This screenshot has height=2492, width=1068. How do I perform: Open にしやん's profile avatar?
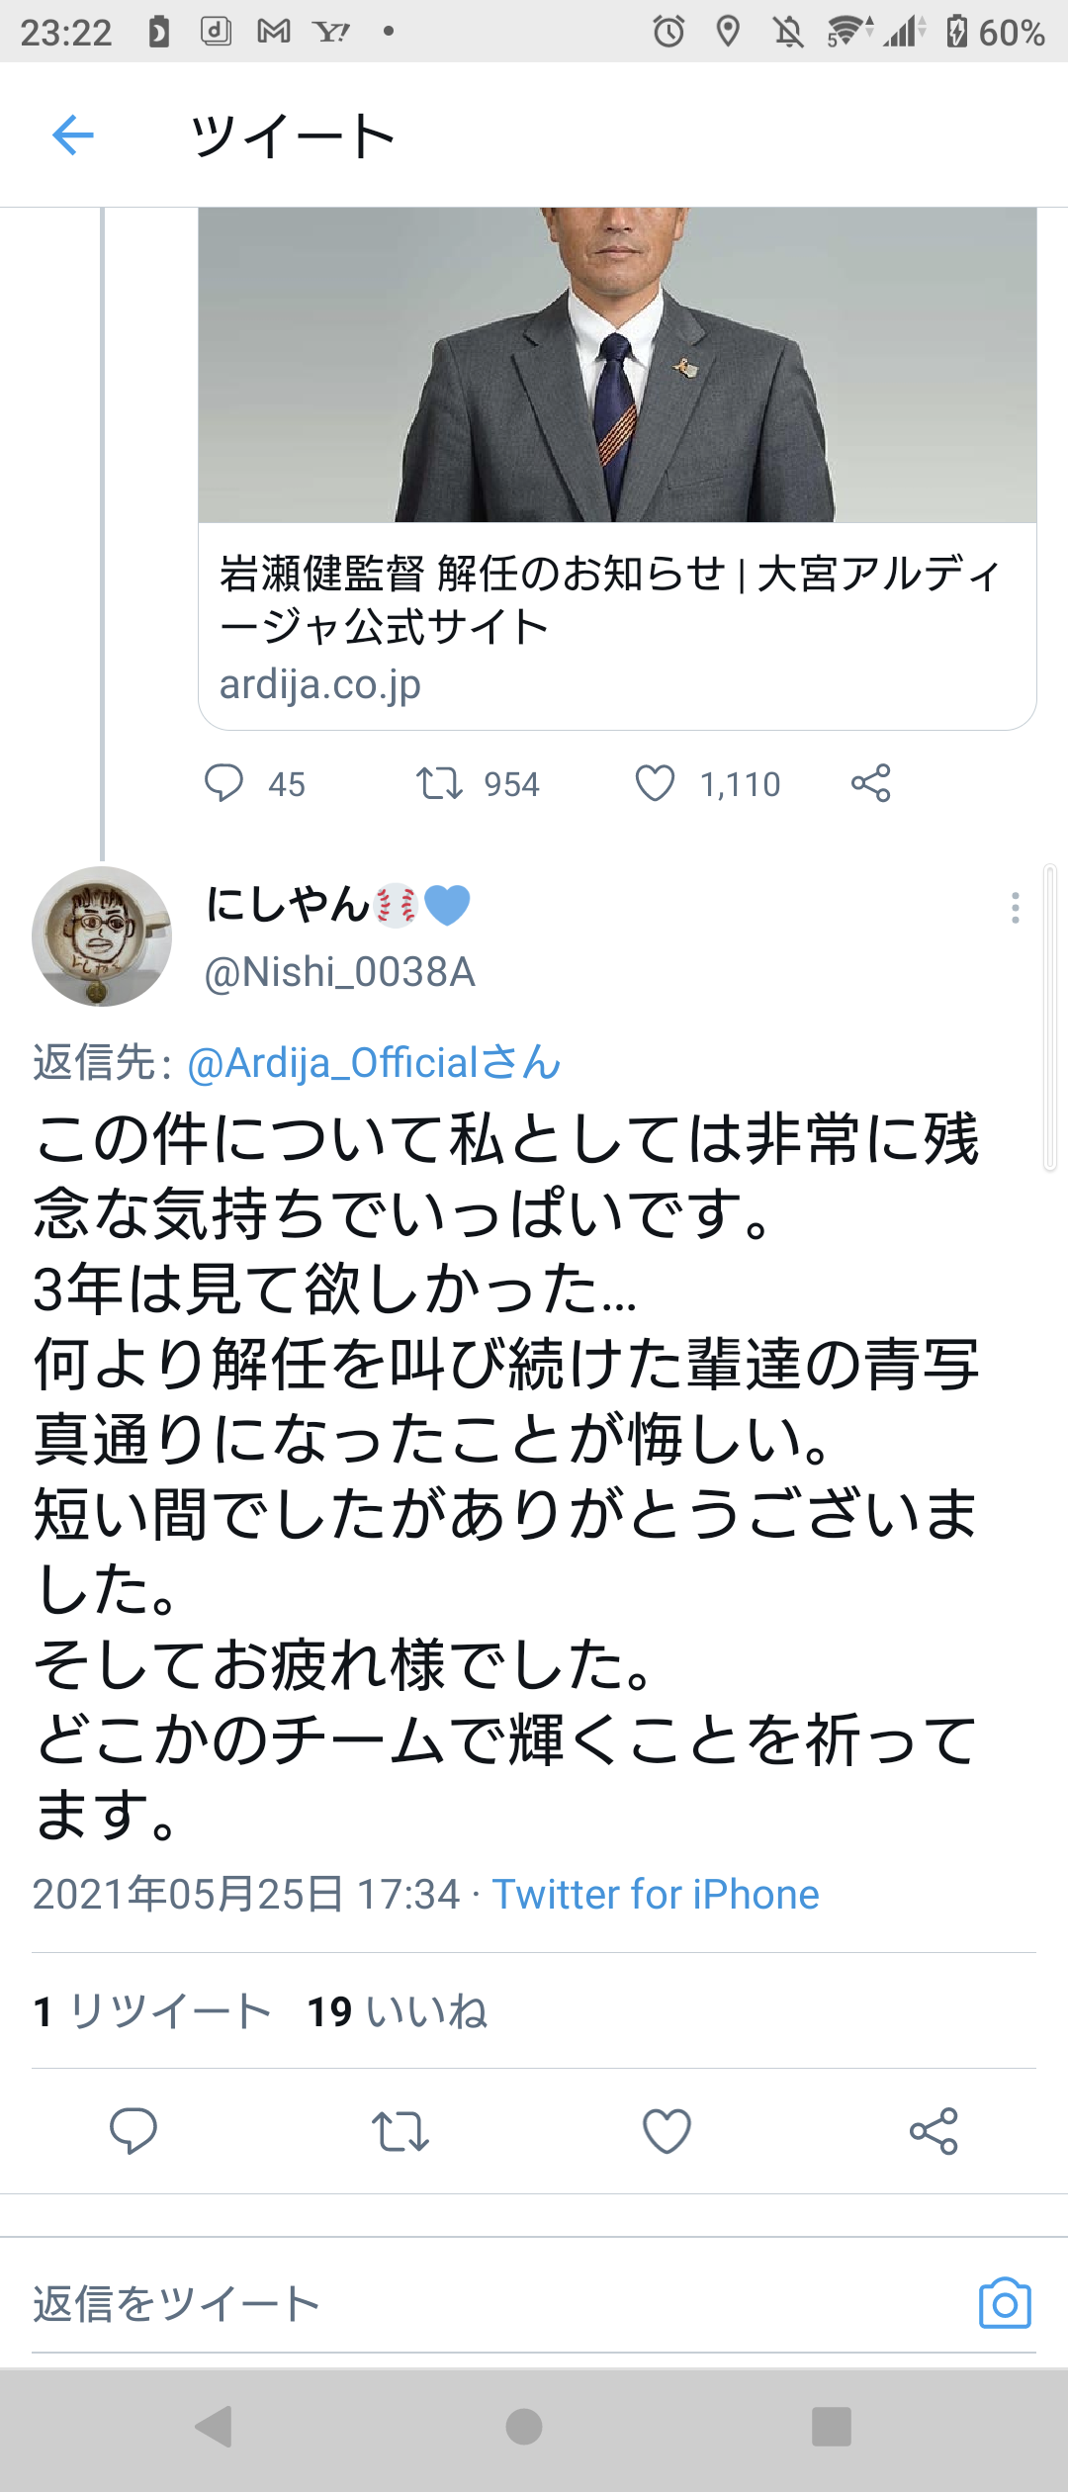pyautogui.click(x=102, y=936)
